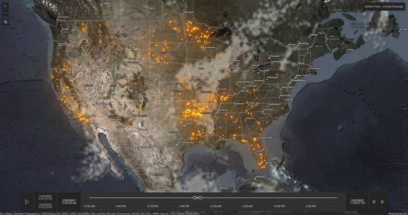Zoom in with the plus button
This screenshot has width=408, height=215.
(x=5, y=5)
